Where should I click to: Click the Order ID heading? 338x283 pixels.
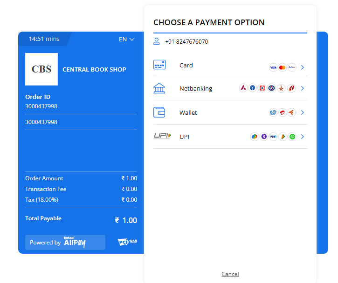point(38,97)
